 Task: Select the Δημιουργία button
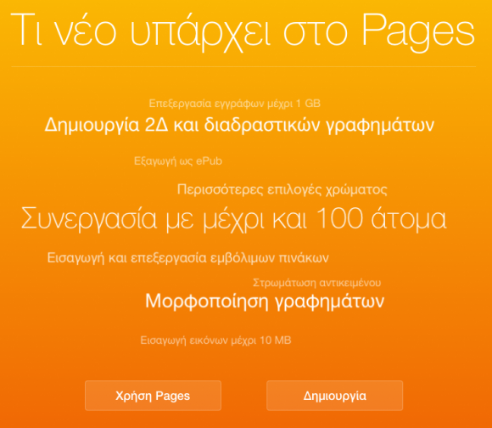point(334,396)
